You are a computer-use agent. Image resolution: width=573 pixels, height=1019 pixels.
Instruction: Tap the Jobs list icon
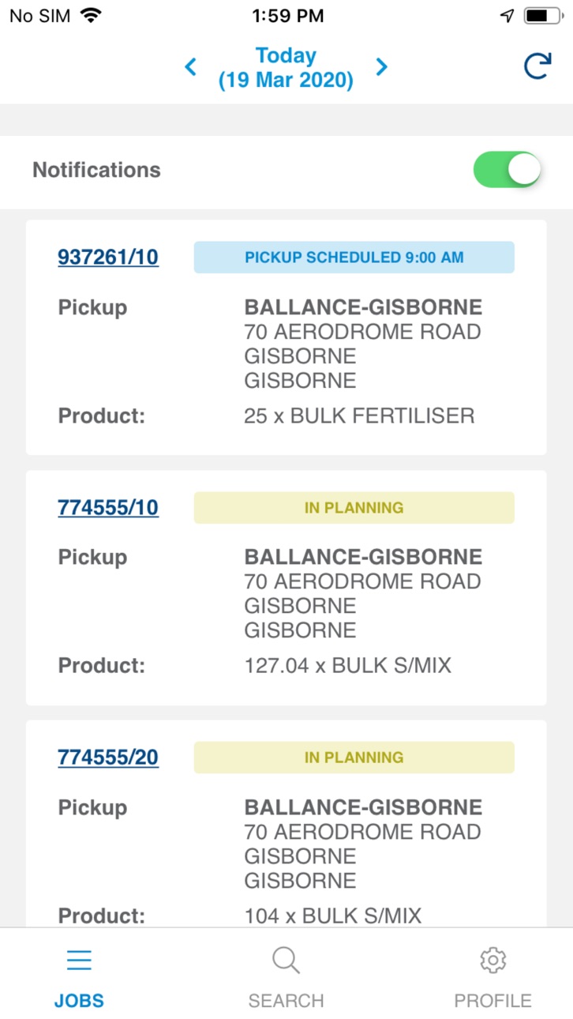79,961
